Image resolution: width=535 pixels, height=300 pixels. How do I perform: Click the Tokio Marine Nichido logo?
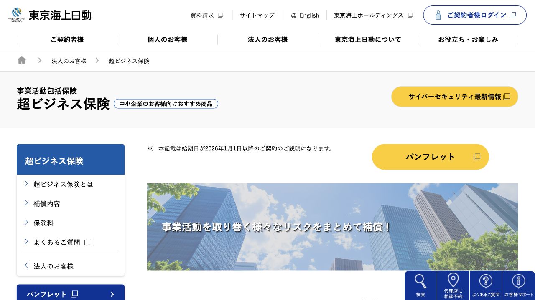click(x=50, y=15)
